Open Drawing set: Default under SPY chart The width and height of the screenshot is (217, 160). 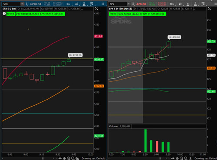click(206, 158)
